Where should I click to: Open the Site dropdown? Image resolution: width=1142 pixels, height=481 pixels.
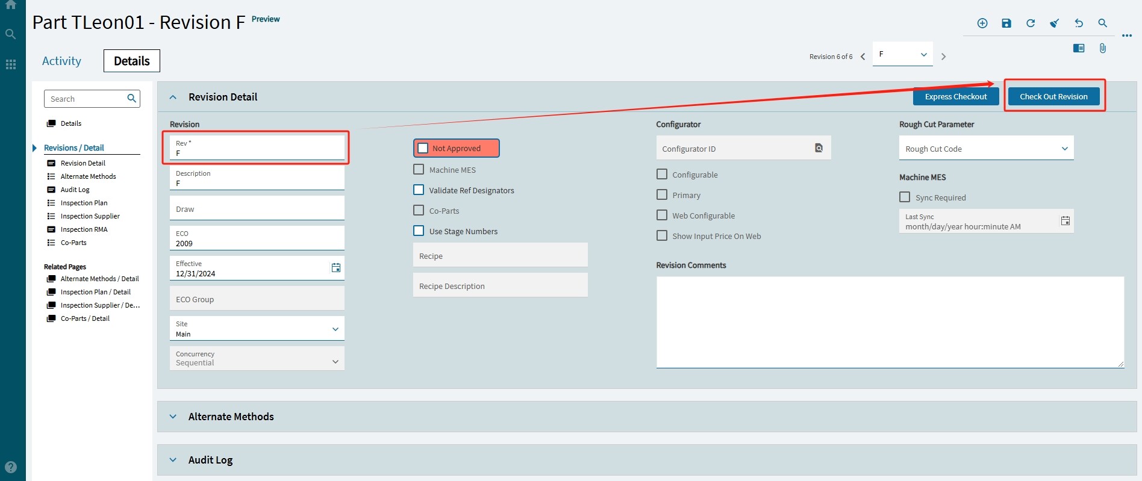(x=257, y=328)
